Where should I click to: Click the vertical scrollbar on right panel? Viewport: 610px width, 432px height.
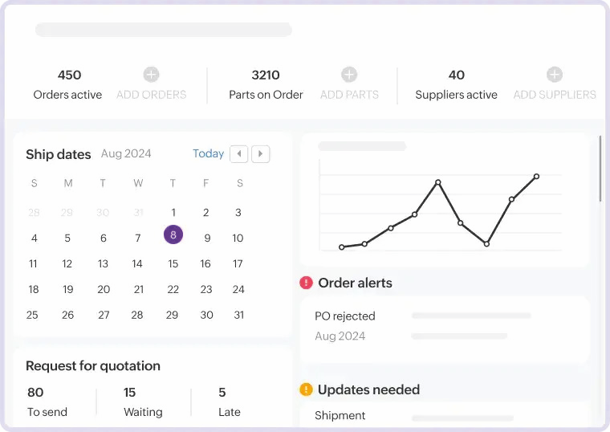coord(600,169)
